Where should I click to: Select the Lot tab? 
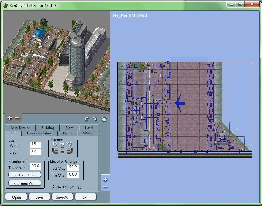tap(13, 133)
